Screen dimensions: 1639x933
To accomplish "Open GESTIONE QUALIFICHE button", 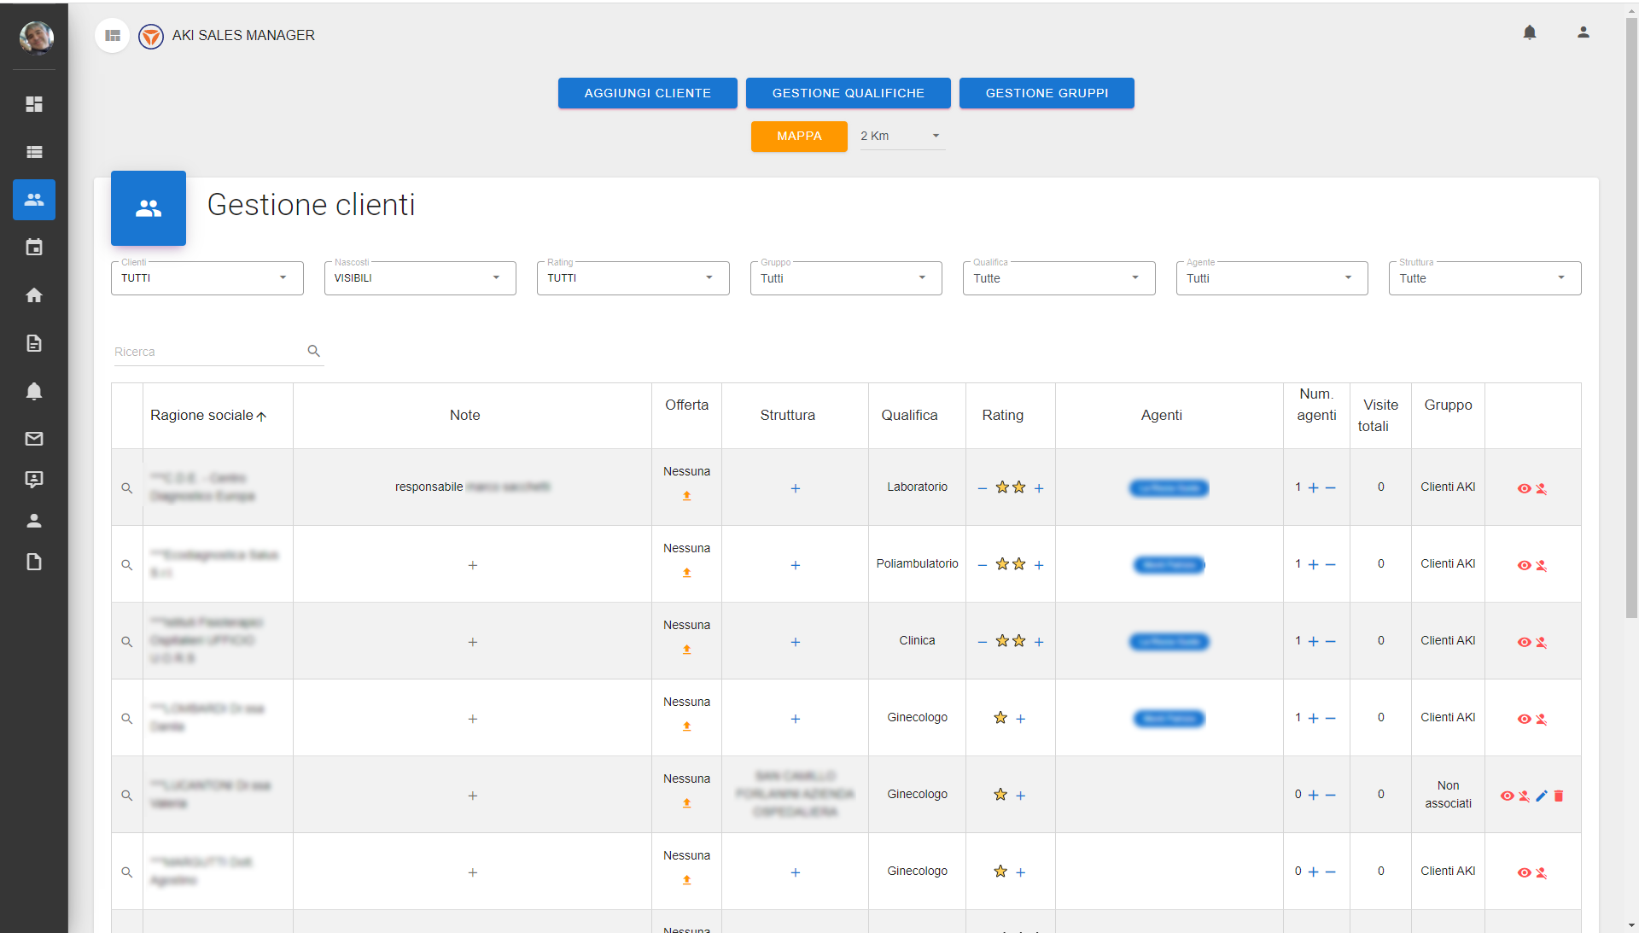I will (x=849, y=93).
